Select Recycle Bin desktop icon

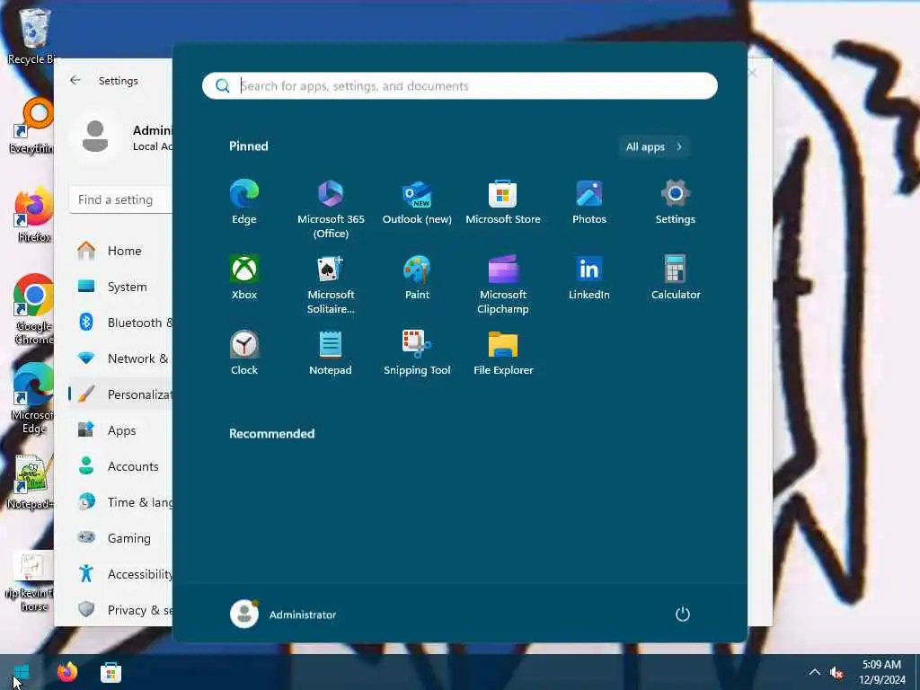click(x=33, y=36)
